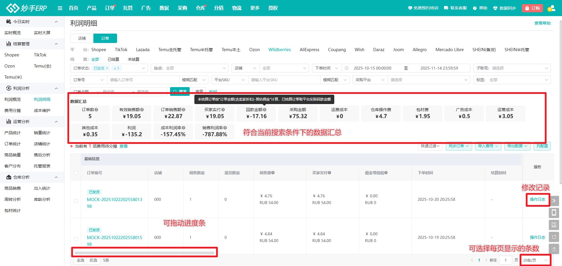The width and height of the screenshot is (562, 266).
Task: Click the horizontal table scrollbar
Action: tap(144, 253)
